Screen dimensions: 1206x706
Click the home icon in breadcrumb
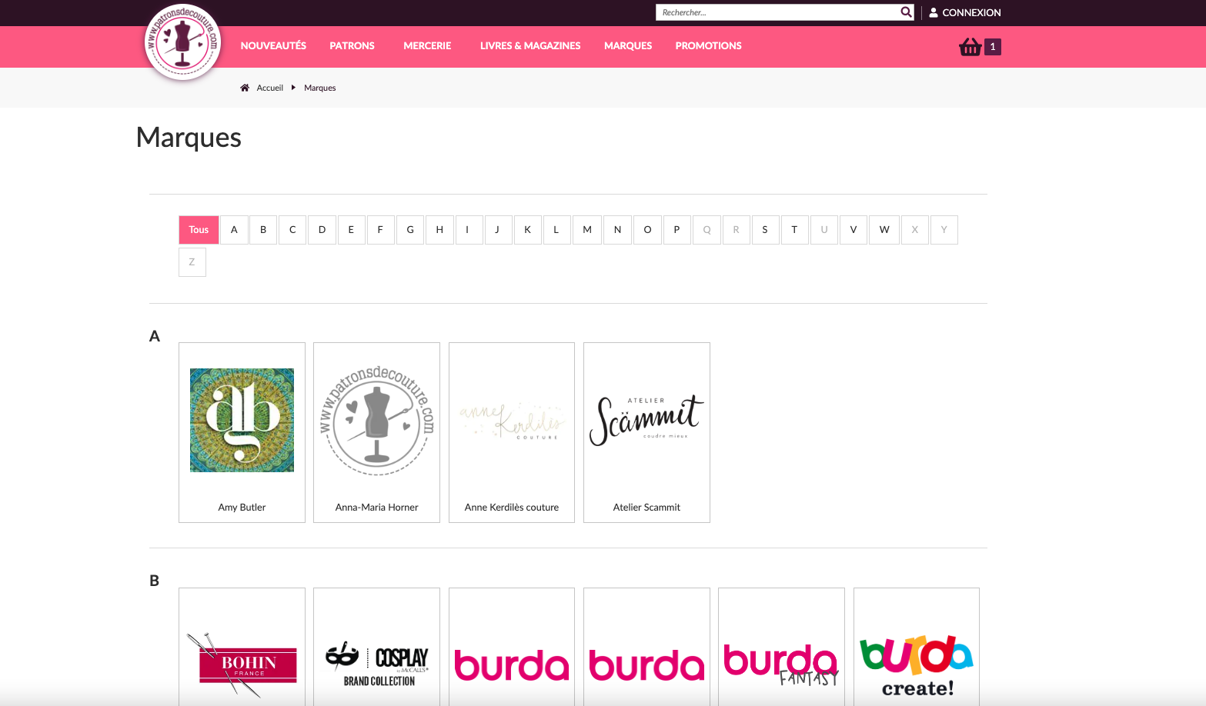[245, 88]
